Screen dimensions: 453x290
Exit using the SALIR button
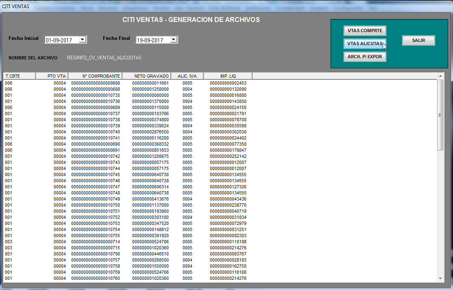click(x=418, y=40)
